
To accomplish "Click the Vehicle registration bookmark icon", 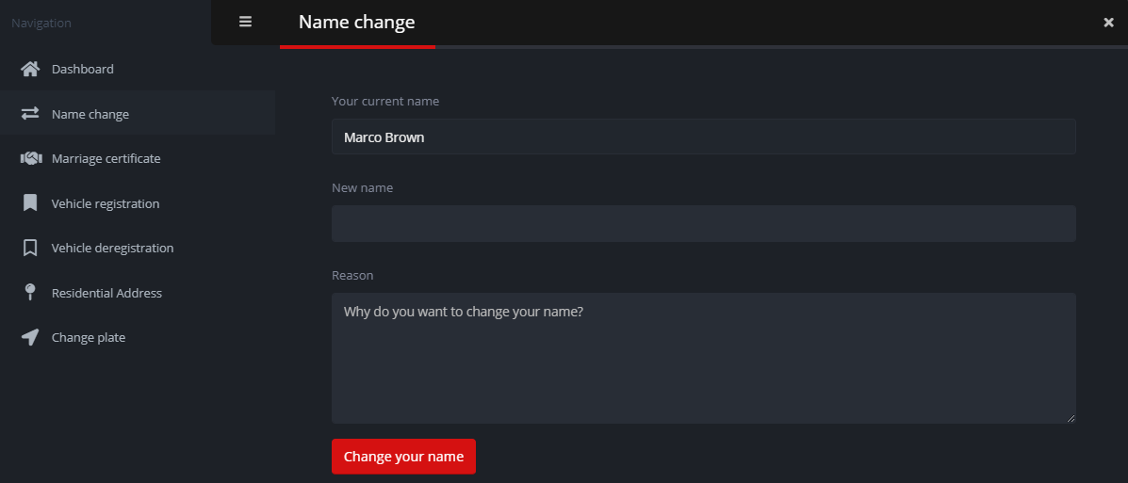I will [x=30, y=203].
